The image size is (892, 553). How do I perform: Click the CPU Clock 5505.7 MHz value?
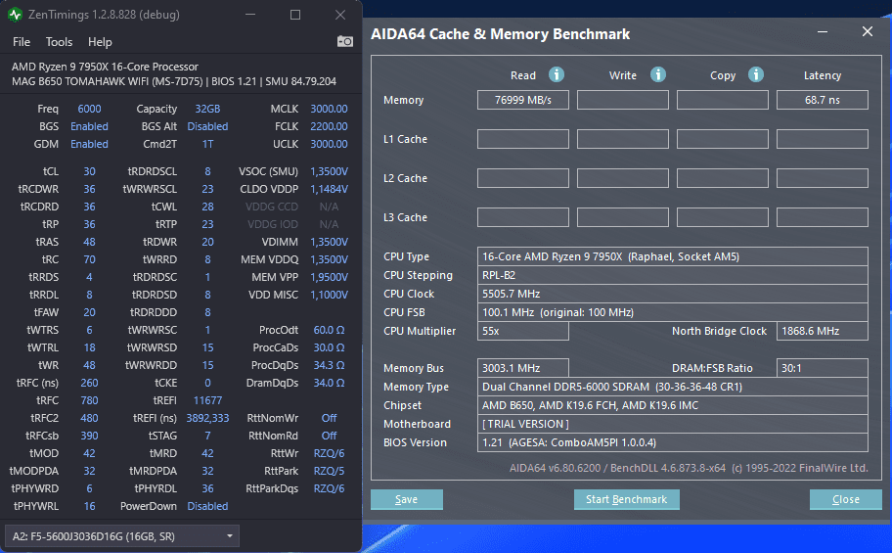tap(672, 294)
